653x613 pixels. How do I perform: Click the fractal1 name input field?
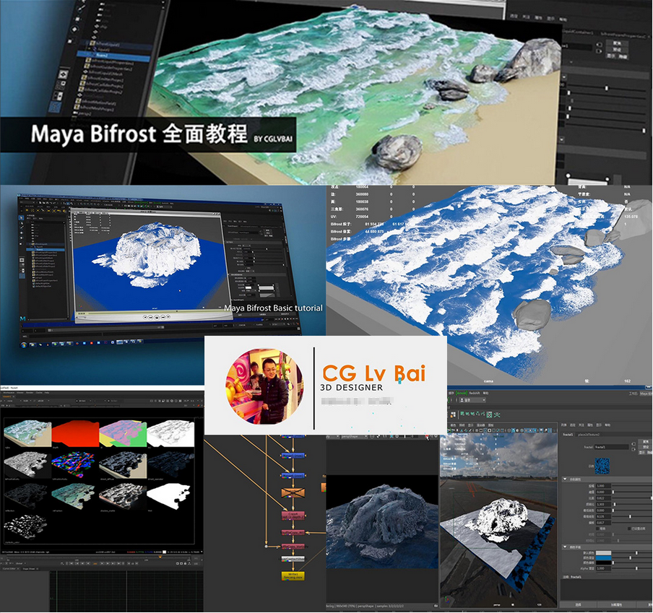click(611, 446)
